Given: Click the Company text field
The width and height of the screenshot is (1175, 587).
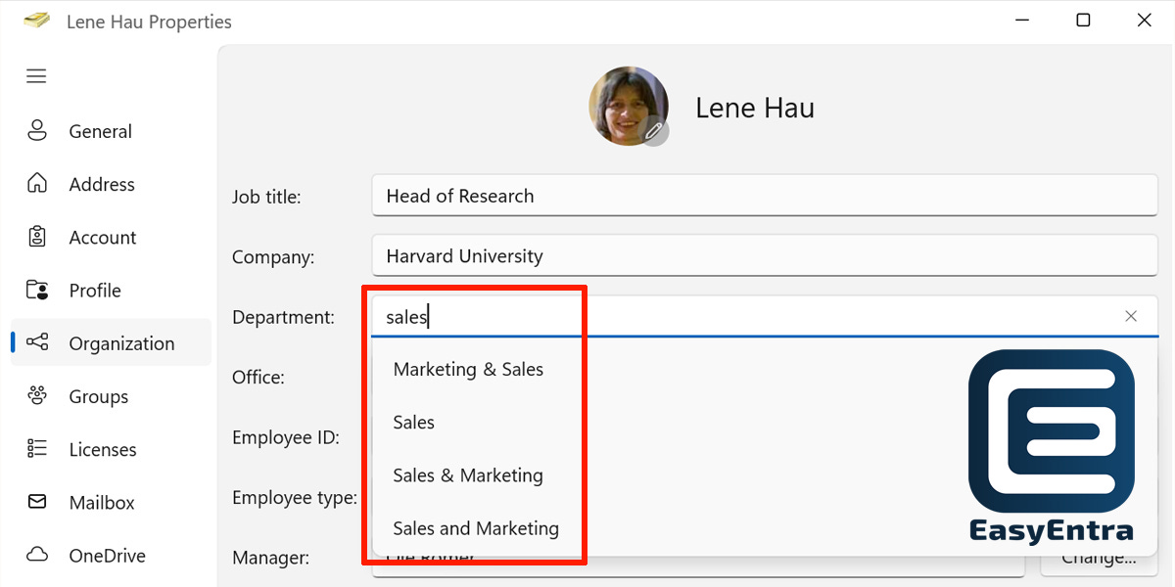Looking at the screenshot, I should point(765,256).
